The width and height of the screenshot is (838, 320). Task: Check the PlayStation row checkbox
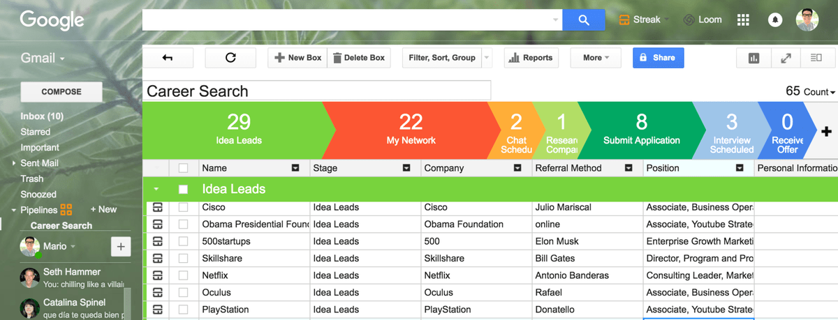184,310
